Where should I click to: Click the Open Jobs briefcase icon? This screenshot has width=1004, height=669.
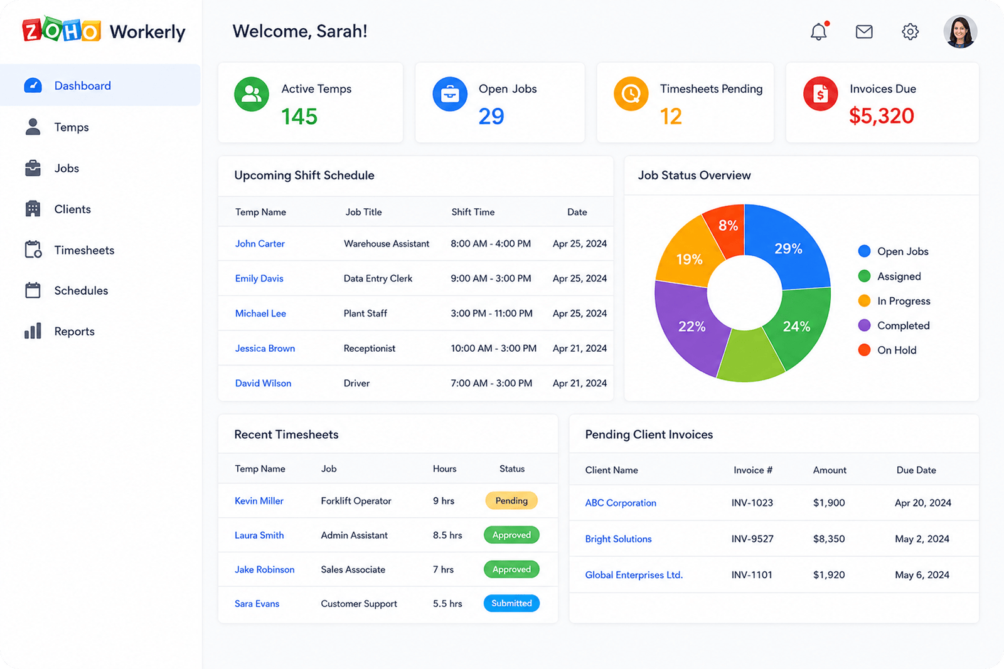(450, 94)
